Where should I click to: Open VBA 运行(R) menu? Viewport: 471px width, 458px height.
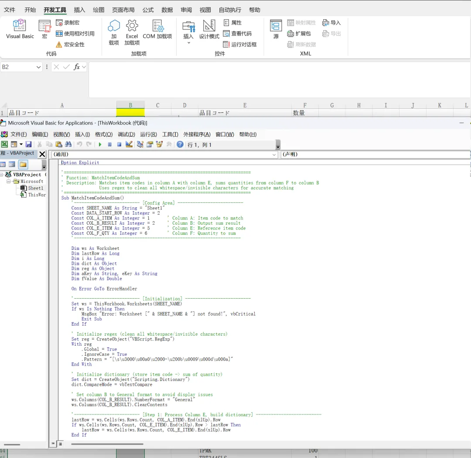pyautogui.click(x=148, y=135)
